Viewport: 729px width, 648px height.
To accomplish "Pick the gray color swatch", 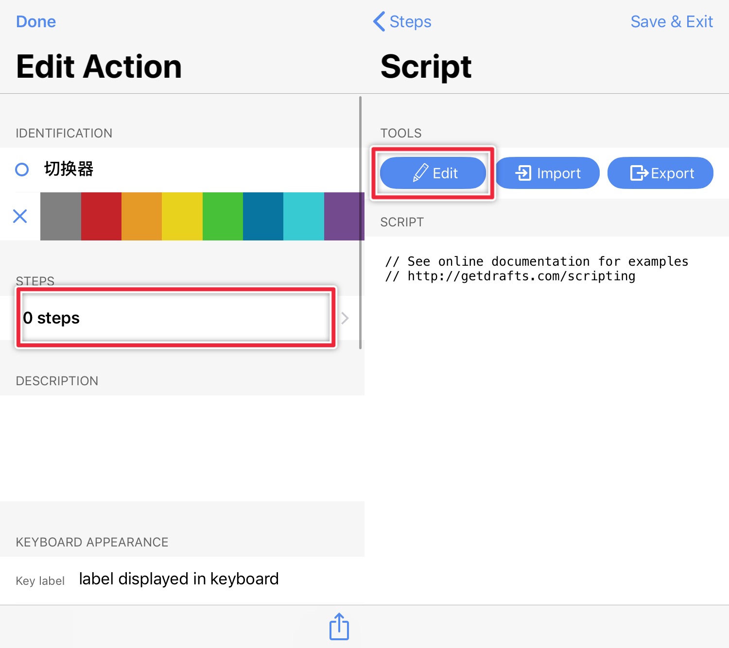I will (x=61, y=216).
